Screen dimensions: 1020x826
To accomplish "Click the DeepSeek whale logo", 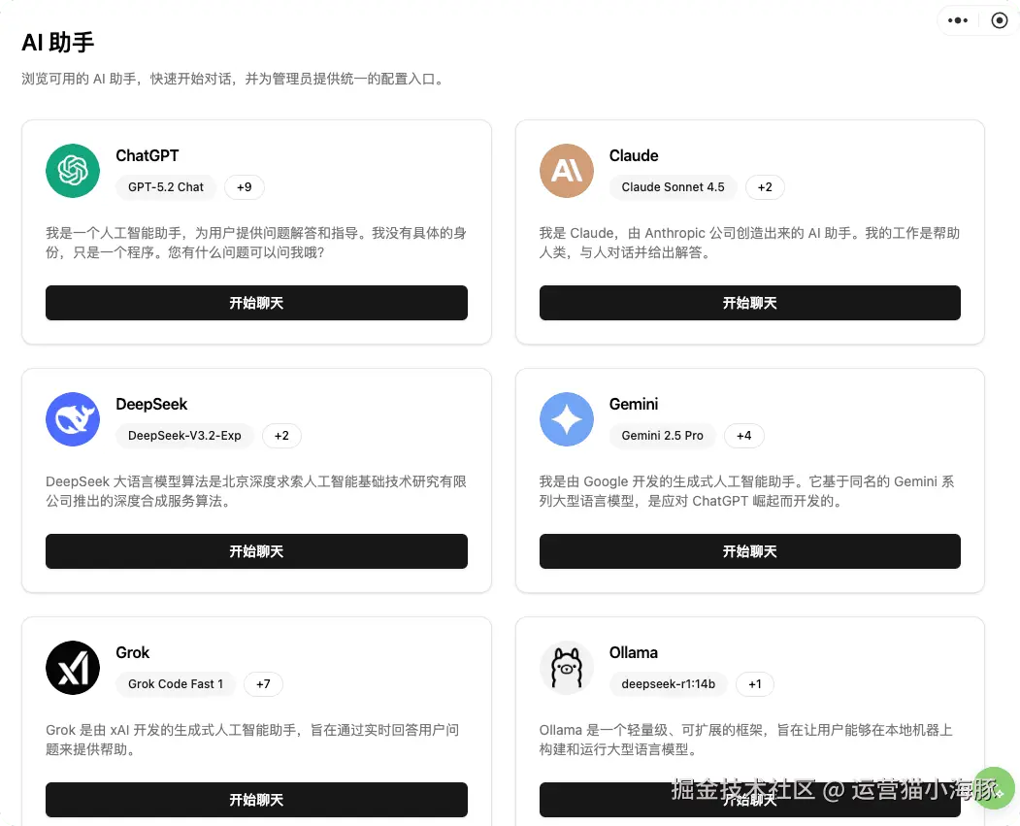I will click(73, 419).
